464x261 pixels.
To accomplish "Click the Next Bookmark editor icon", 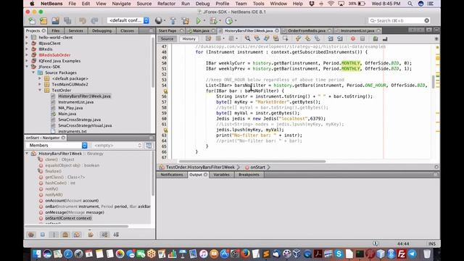I will tap(307, 38).
